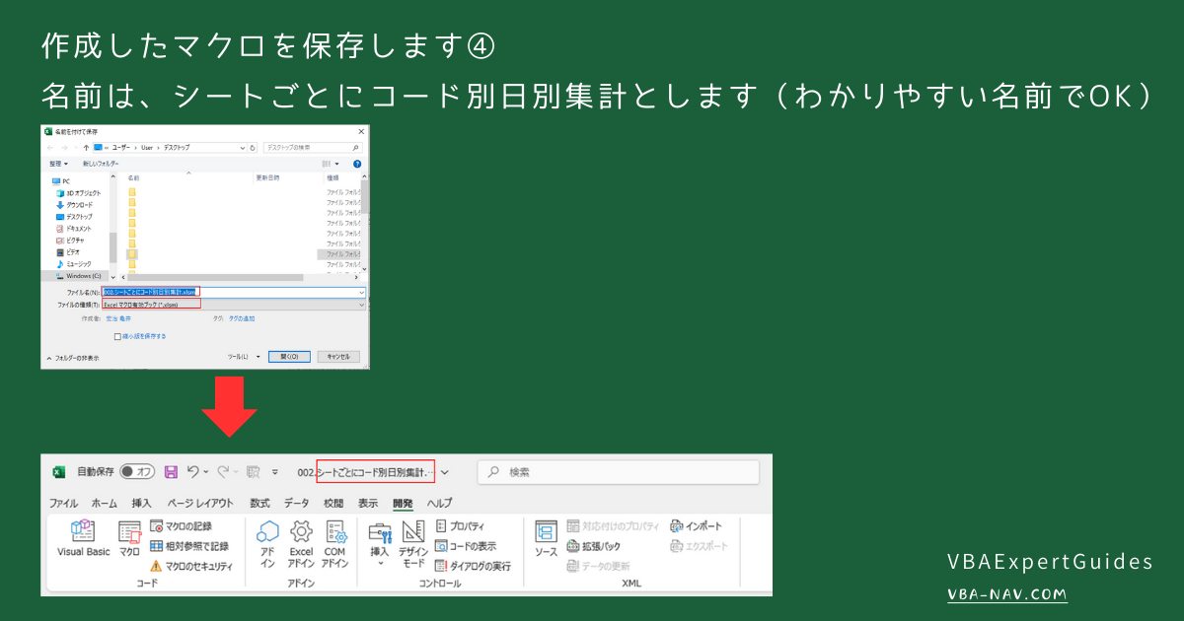This screenshot has width=1184, height=621.
Task: Click the マクロ (Macros) icon
Action: click(x=131, y=539)
